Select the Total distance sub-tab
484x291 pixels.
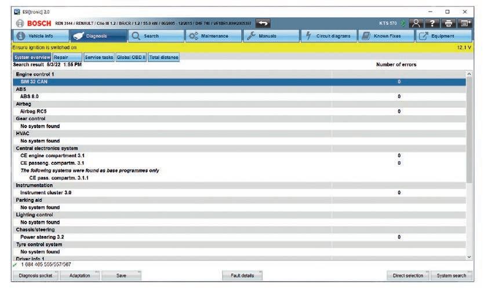[x=163, y=57]
